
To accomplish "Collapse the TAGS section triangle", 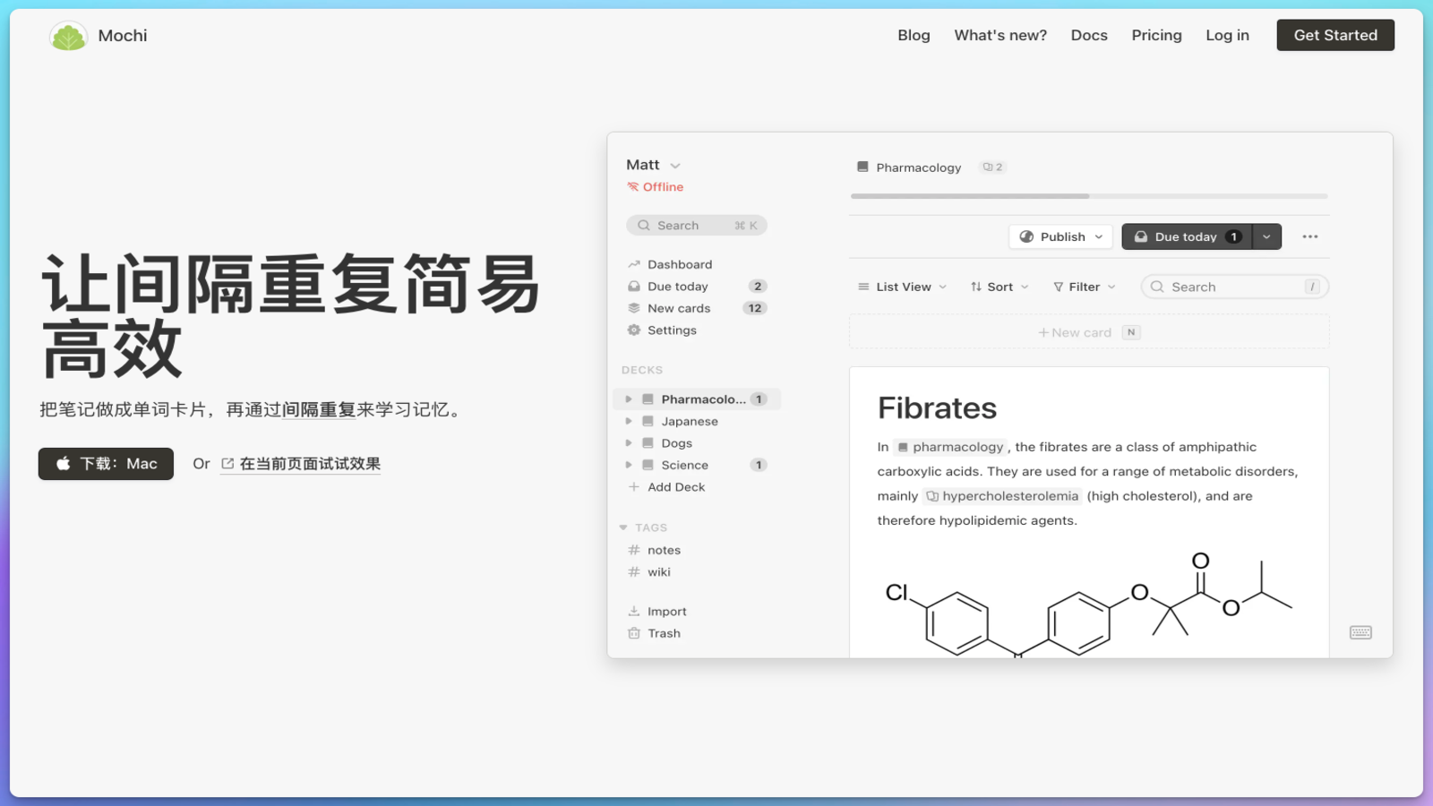I will 623,527.
